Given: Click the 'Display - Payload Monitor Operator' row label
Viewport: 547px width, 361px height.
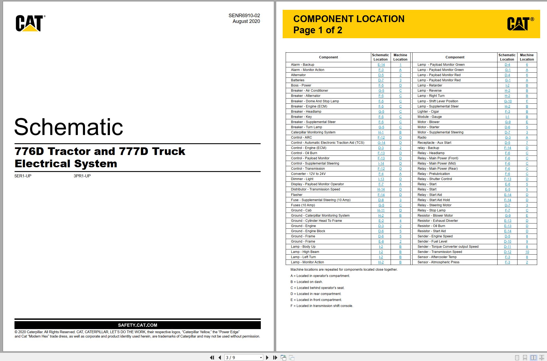Looking at the screenshot, I should [317, 184].
